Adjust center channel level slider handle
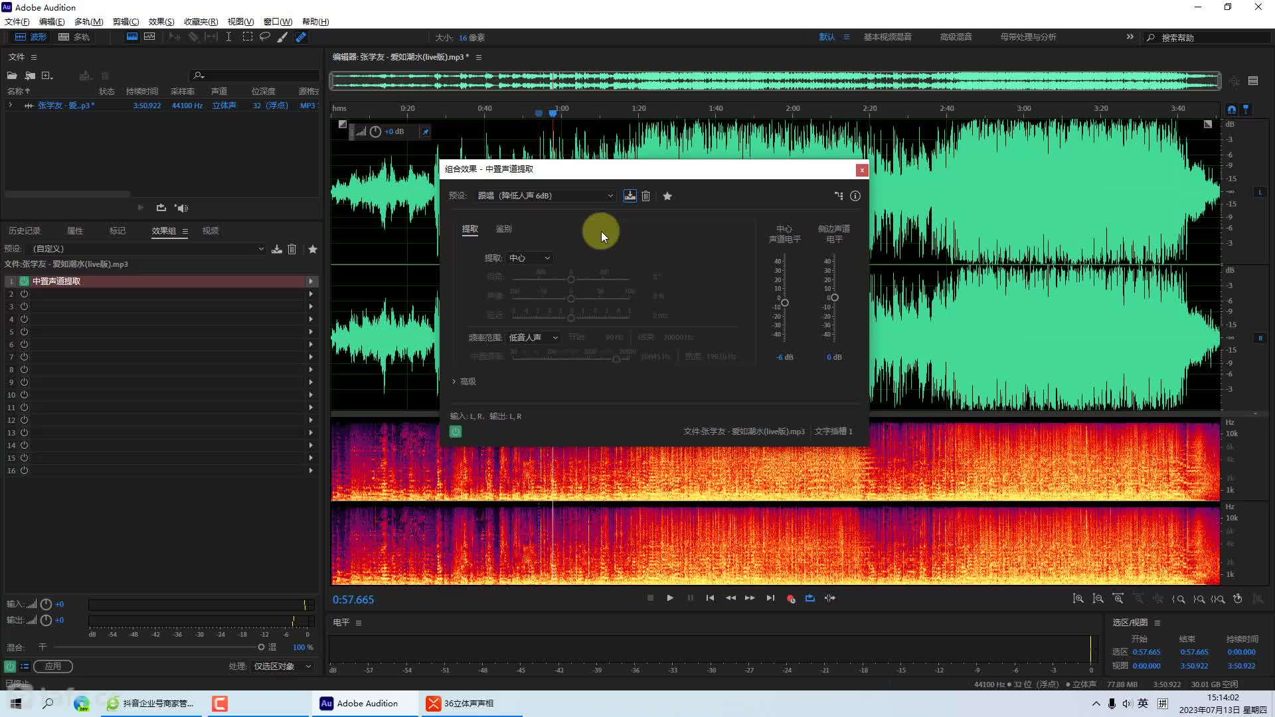The image size is (1275, 717). coord(784,303)
